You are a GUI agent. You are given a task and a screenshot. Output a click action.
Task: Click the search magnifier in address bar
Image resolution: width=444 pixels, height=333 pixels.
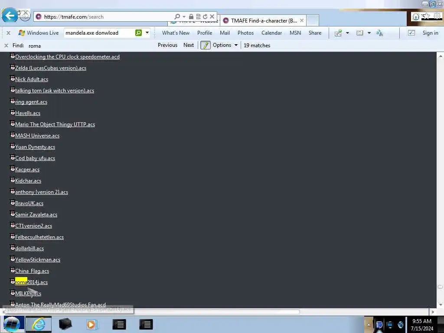[x=177, y=17]
